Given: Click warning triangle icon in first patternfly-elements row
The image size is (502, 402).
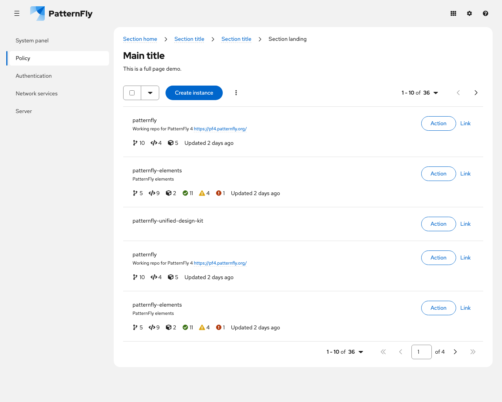Looking at the screenshot, I should (202, 193).
